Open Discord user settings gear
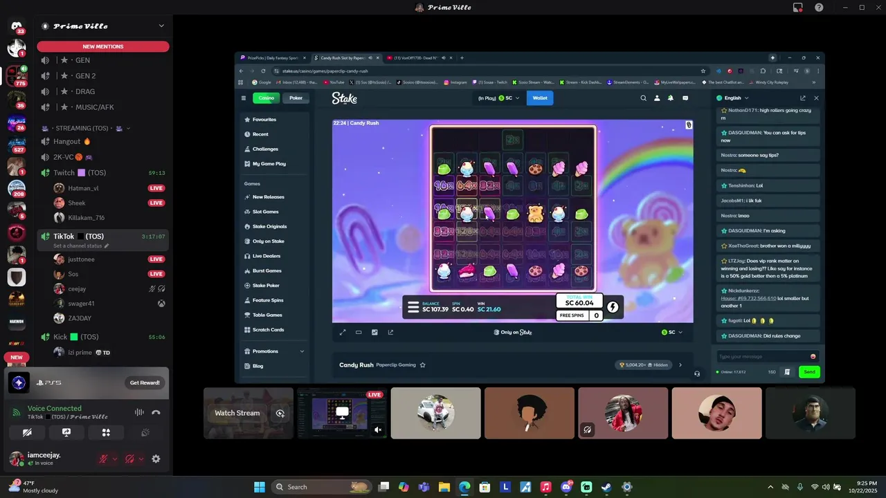 [x=156, y=459]
